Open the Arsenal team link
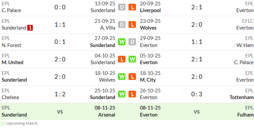Image resolution: width=254 pixels, height=131 pixels. [x=107, y=115]
